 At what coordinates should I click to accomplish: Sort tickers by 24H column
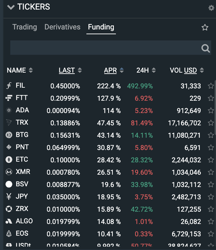(146, 70)
